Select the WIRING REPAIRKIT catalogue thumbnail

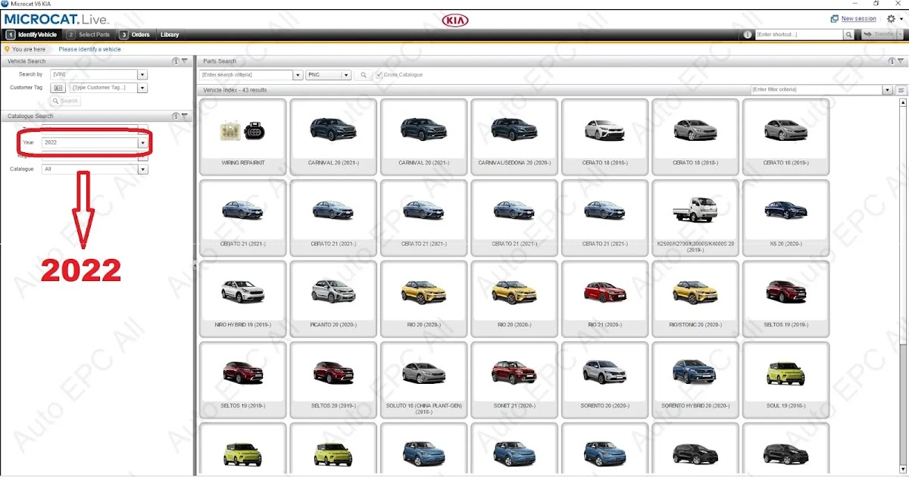coord(242,137)
